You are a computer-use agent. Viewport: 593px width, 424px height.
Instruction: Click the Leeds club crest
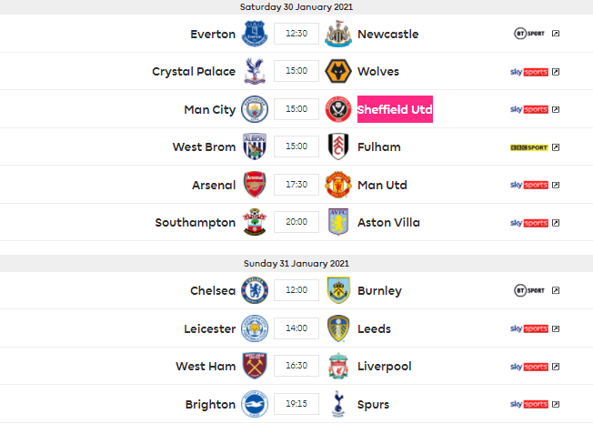pyautogui.click(x=339, y=328)
